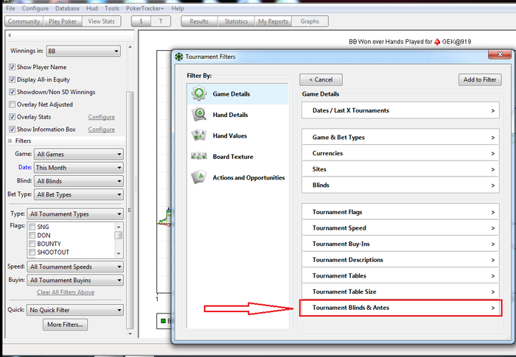The height and width of the screenshot is (357, 516).
Task: Collapse the left panel arrow at top
Action: coord(10,35)
